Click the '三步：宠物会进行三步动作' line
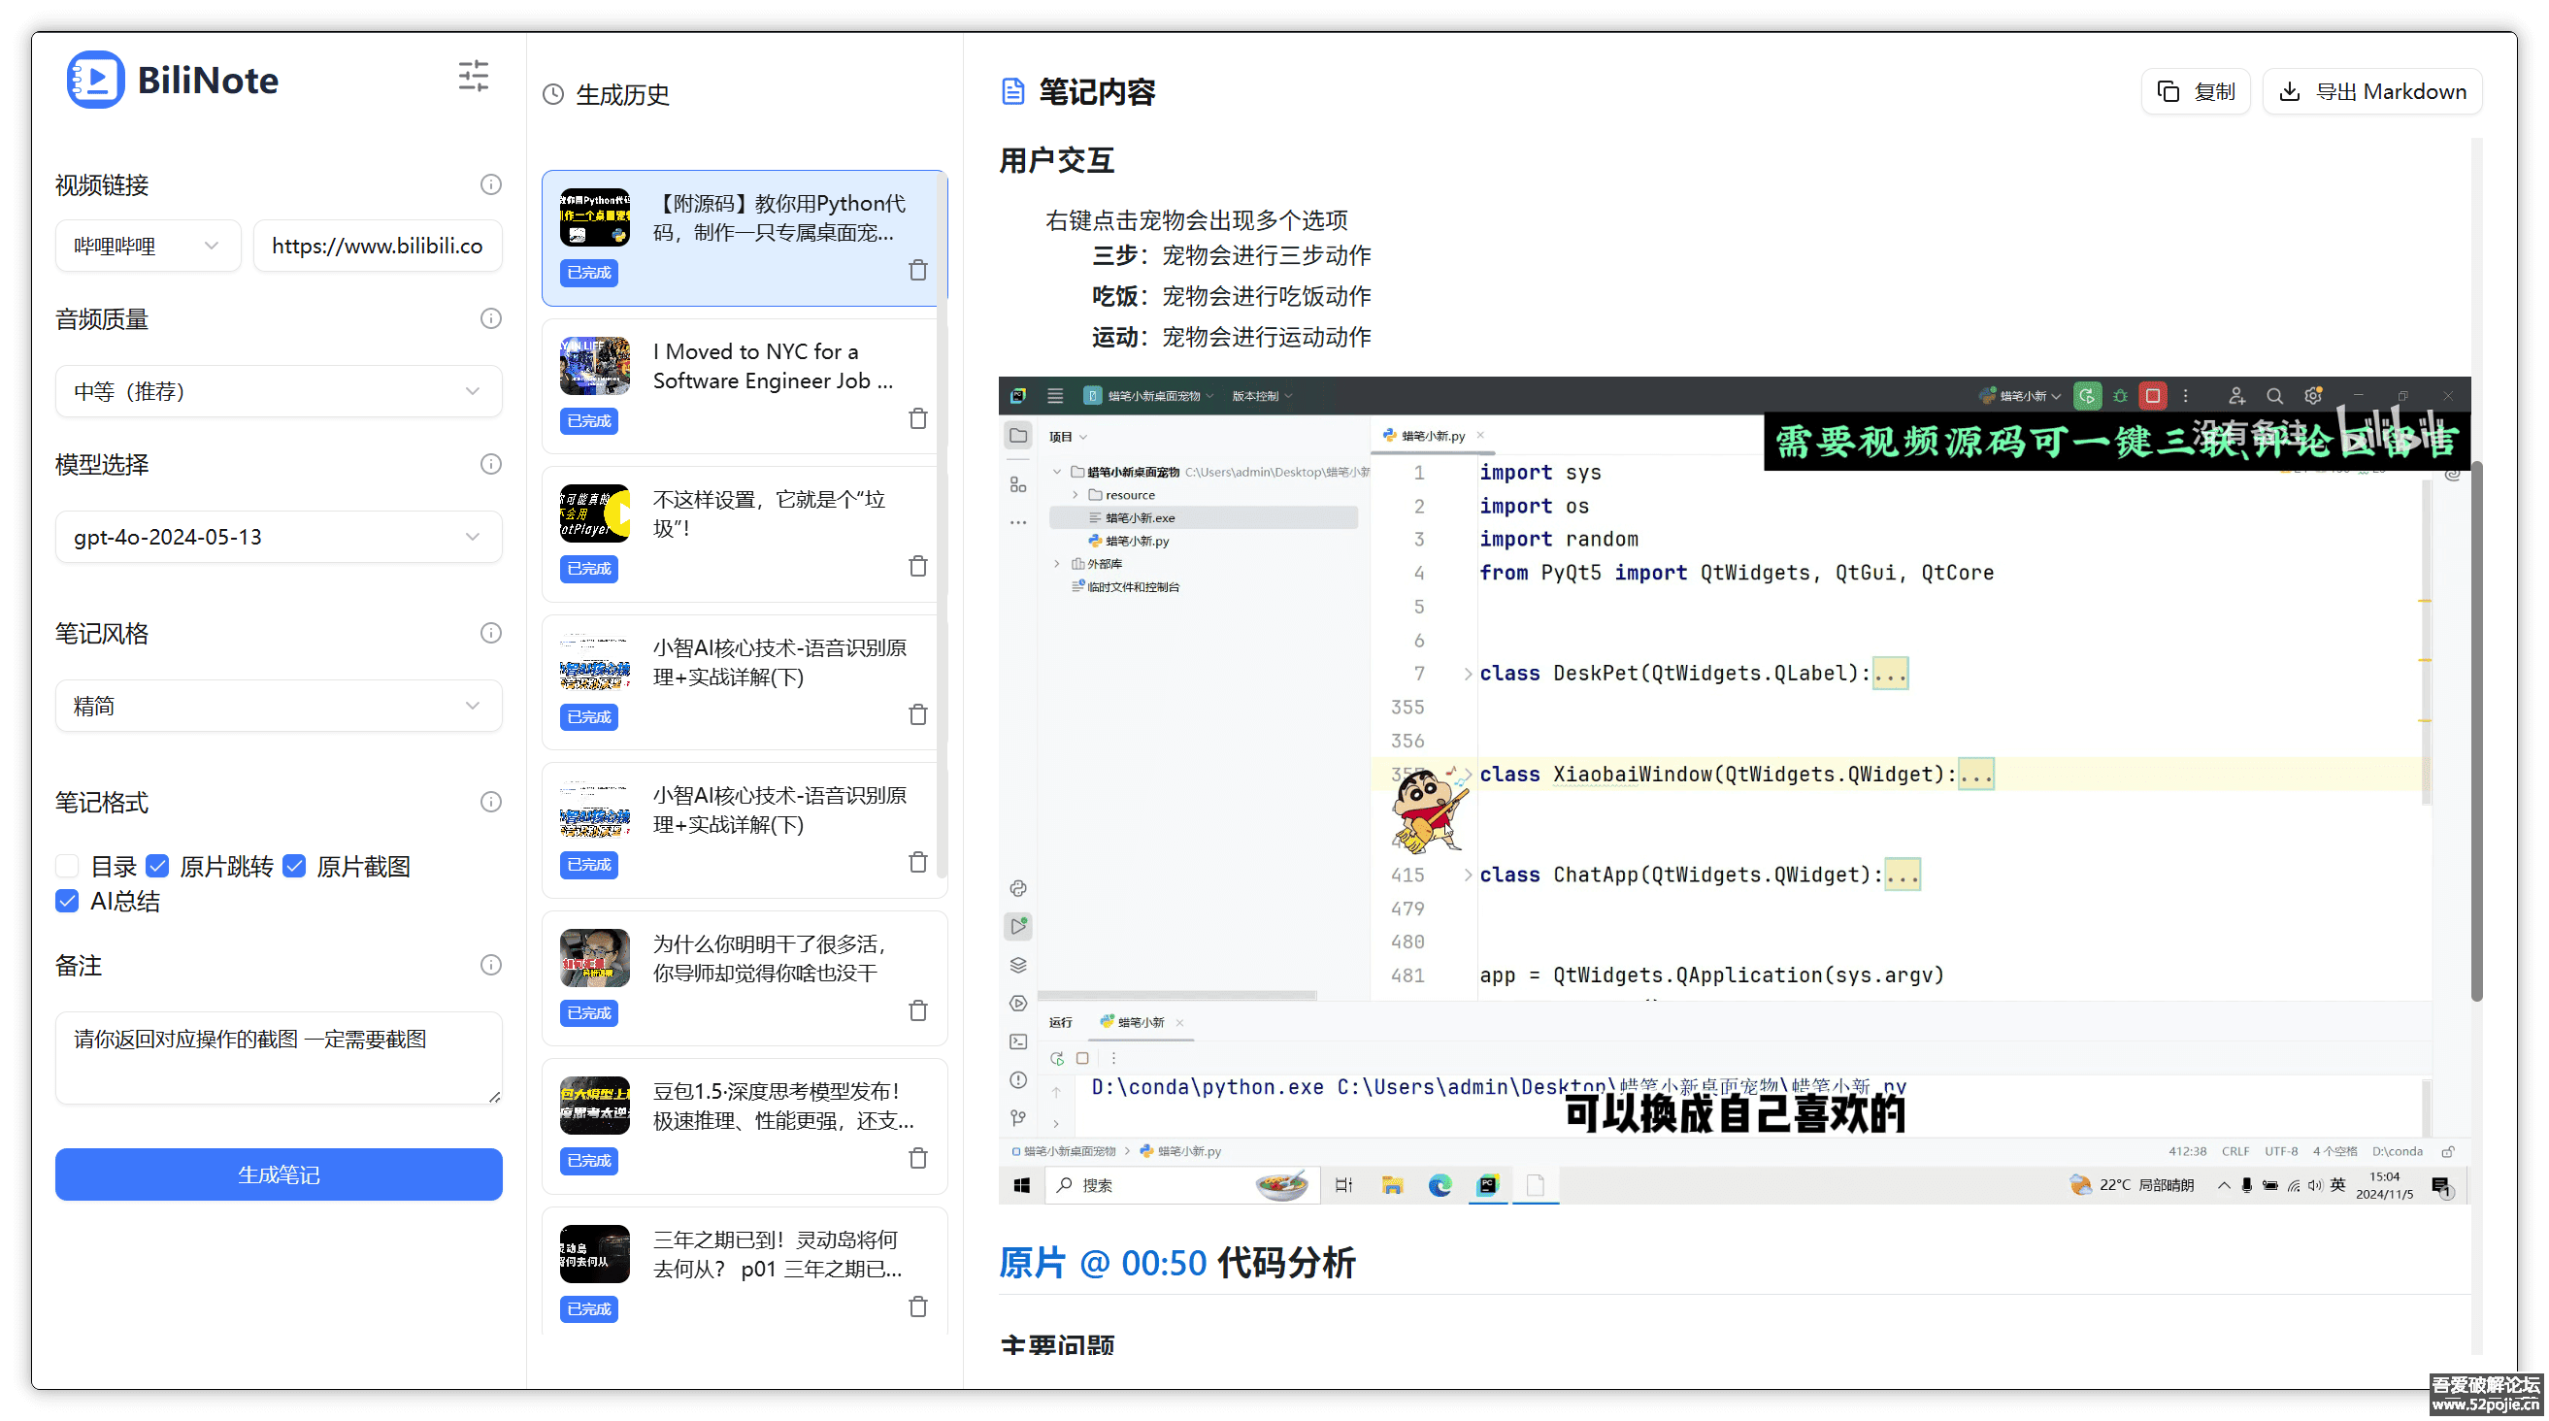Image resolution: width=2549 pixels, height=1421 pixels. pos(1231,255)
